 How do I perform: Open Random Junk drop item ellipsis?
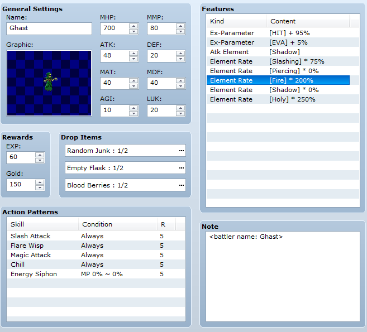181,151
